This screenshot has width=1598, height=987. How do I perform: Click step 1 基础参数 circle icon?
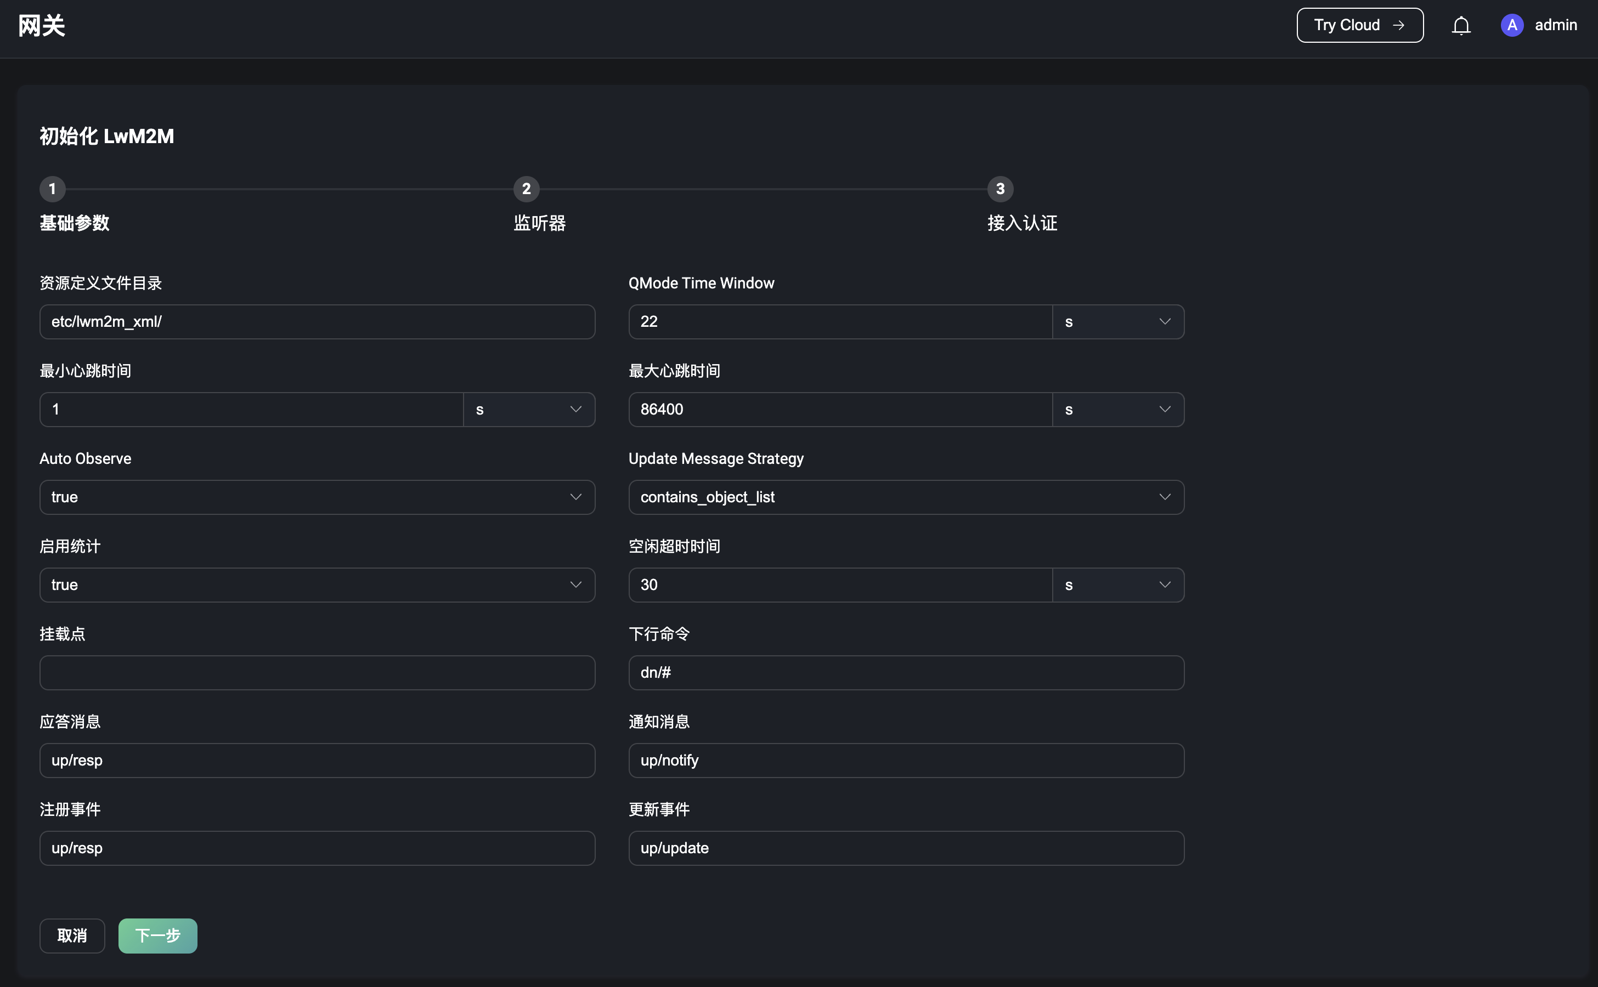pyautogui.click(x=52, y=189)
